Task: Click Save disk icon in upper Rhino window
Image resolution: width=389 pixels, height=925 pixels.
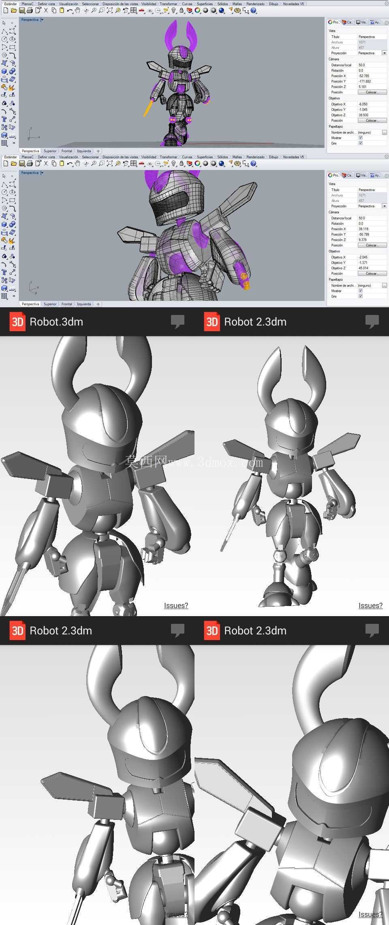Action: coord(22,11)
